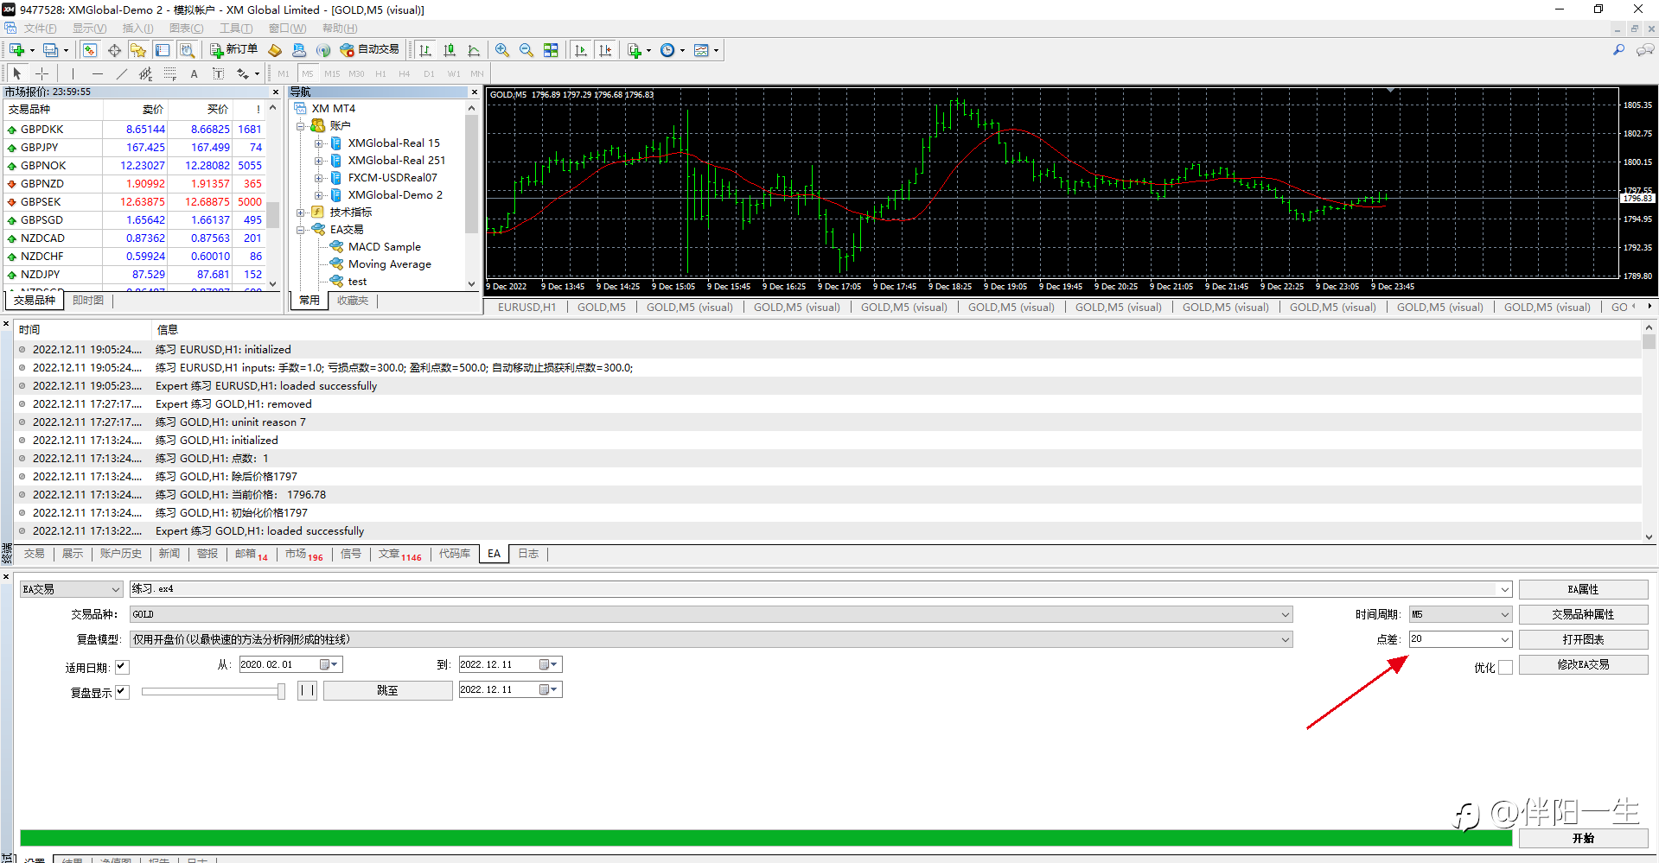Open the MetaEditor yellow book icon

coord(275,50)
